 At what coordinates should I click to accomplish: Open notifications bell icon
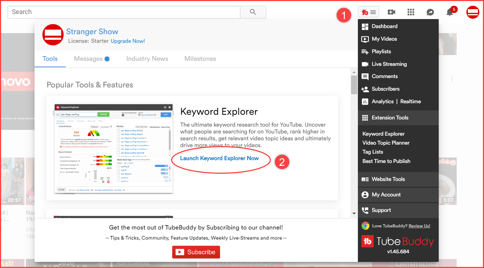pyautogui.click(x=450, y=12)
